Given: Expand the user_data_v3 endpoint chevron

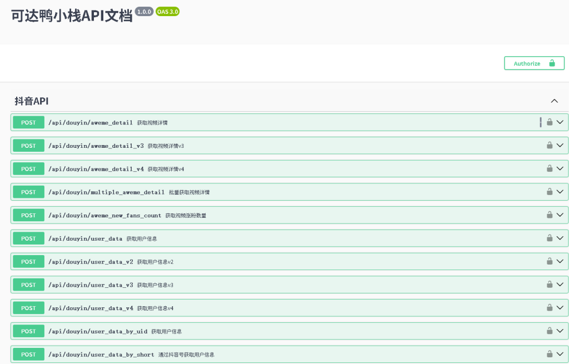Looking at the screenshot, I should coord(560,285).
